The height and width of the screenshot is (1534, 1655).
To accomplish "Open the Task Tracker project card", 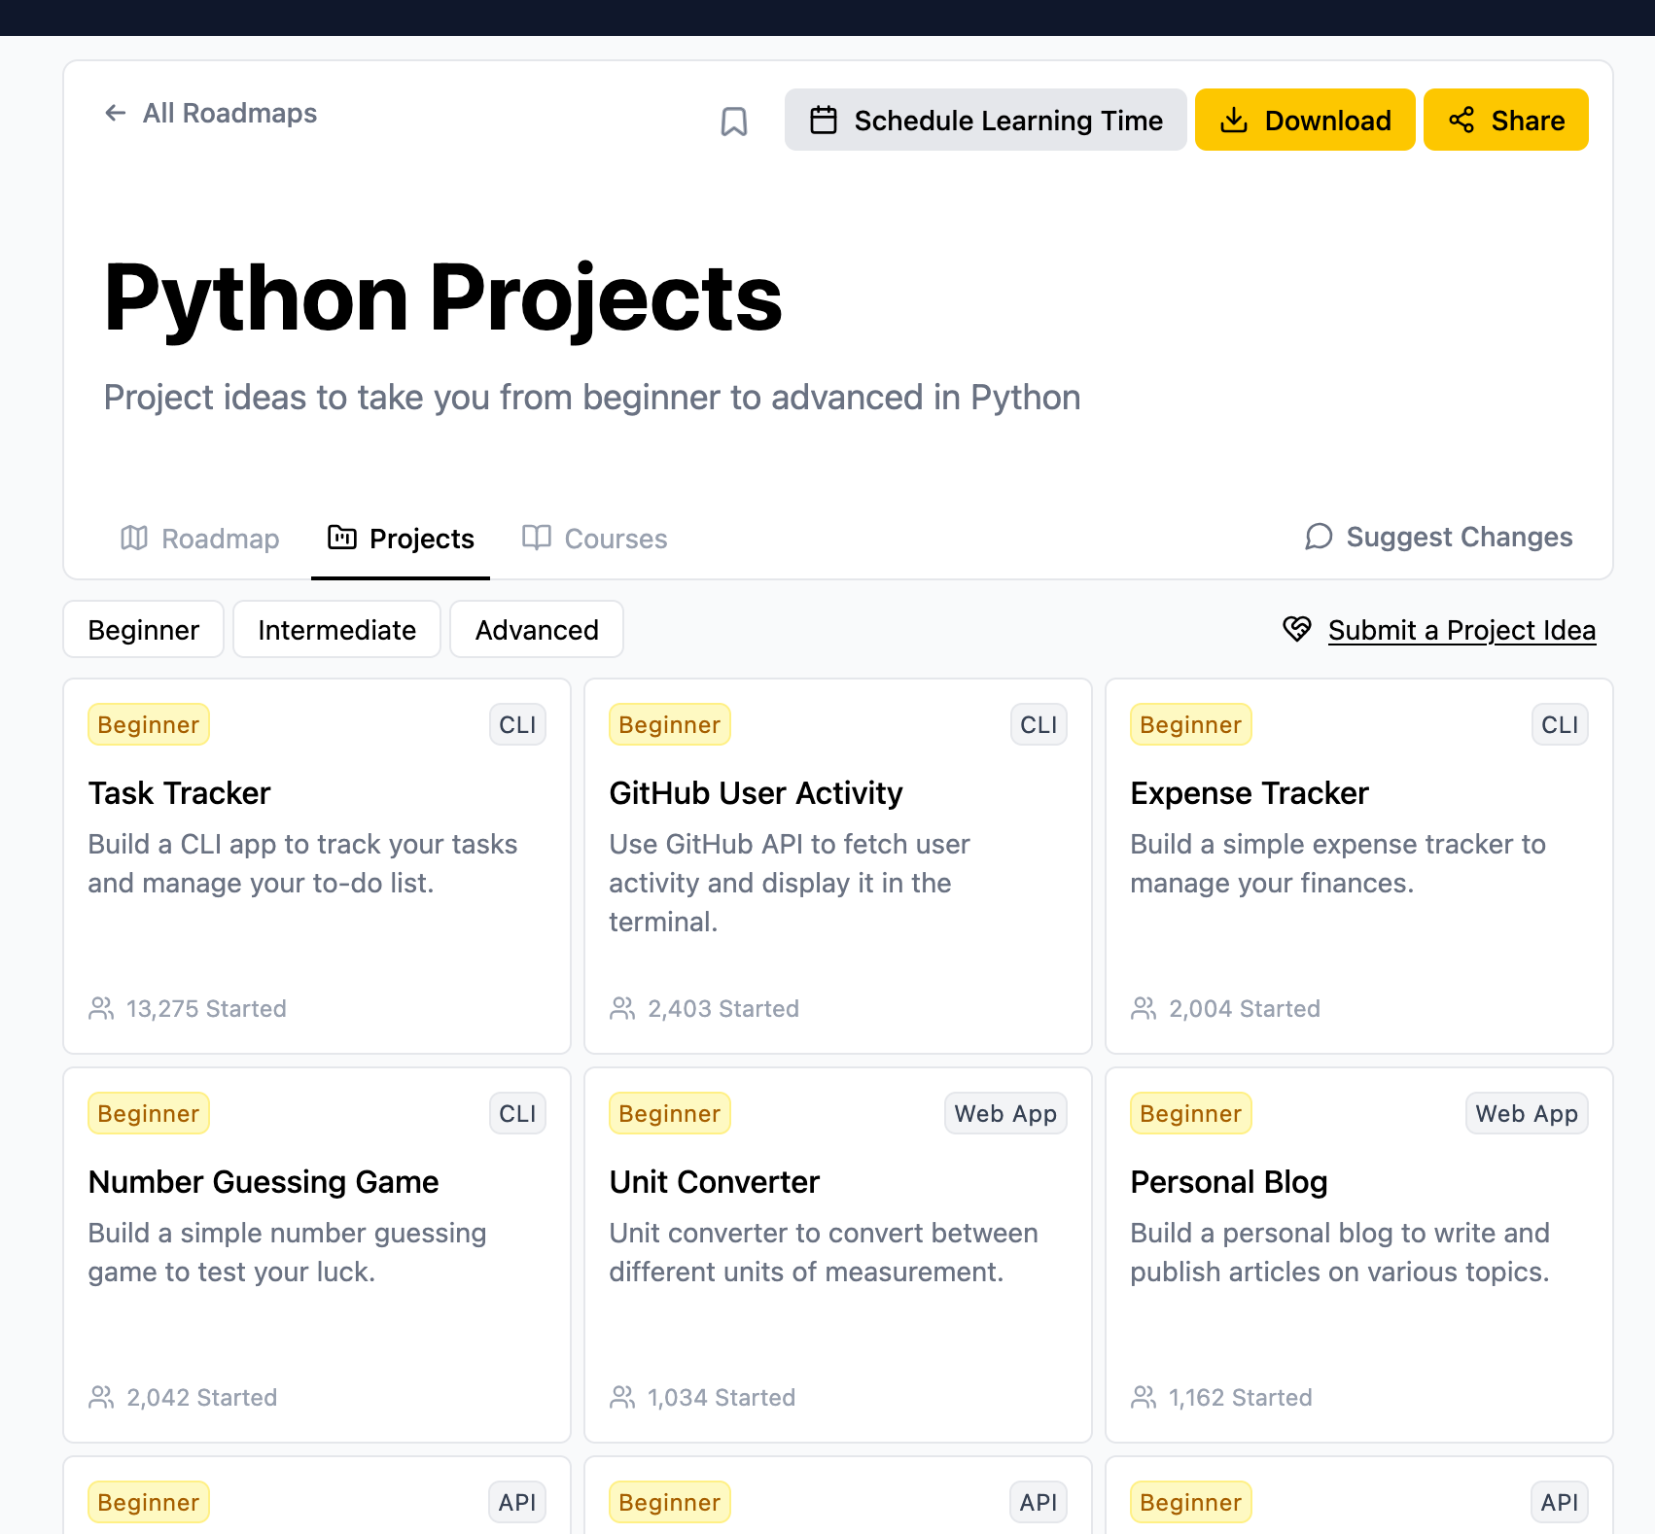I will 317,865.
